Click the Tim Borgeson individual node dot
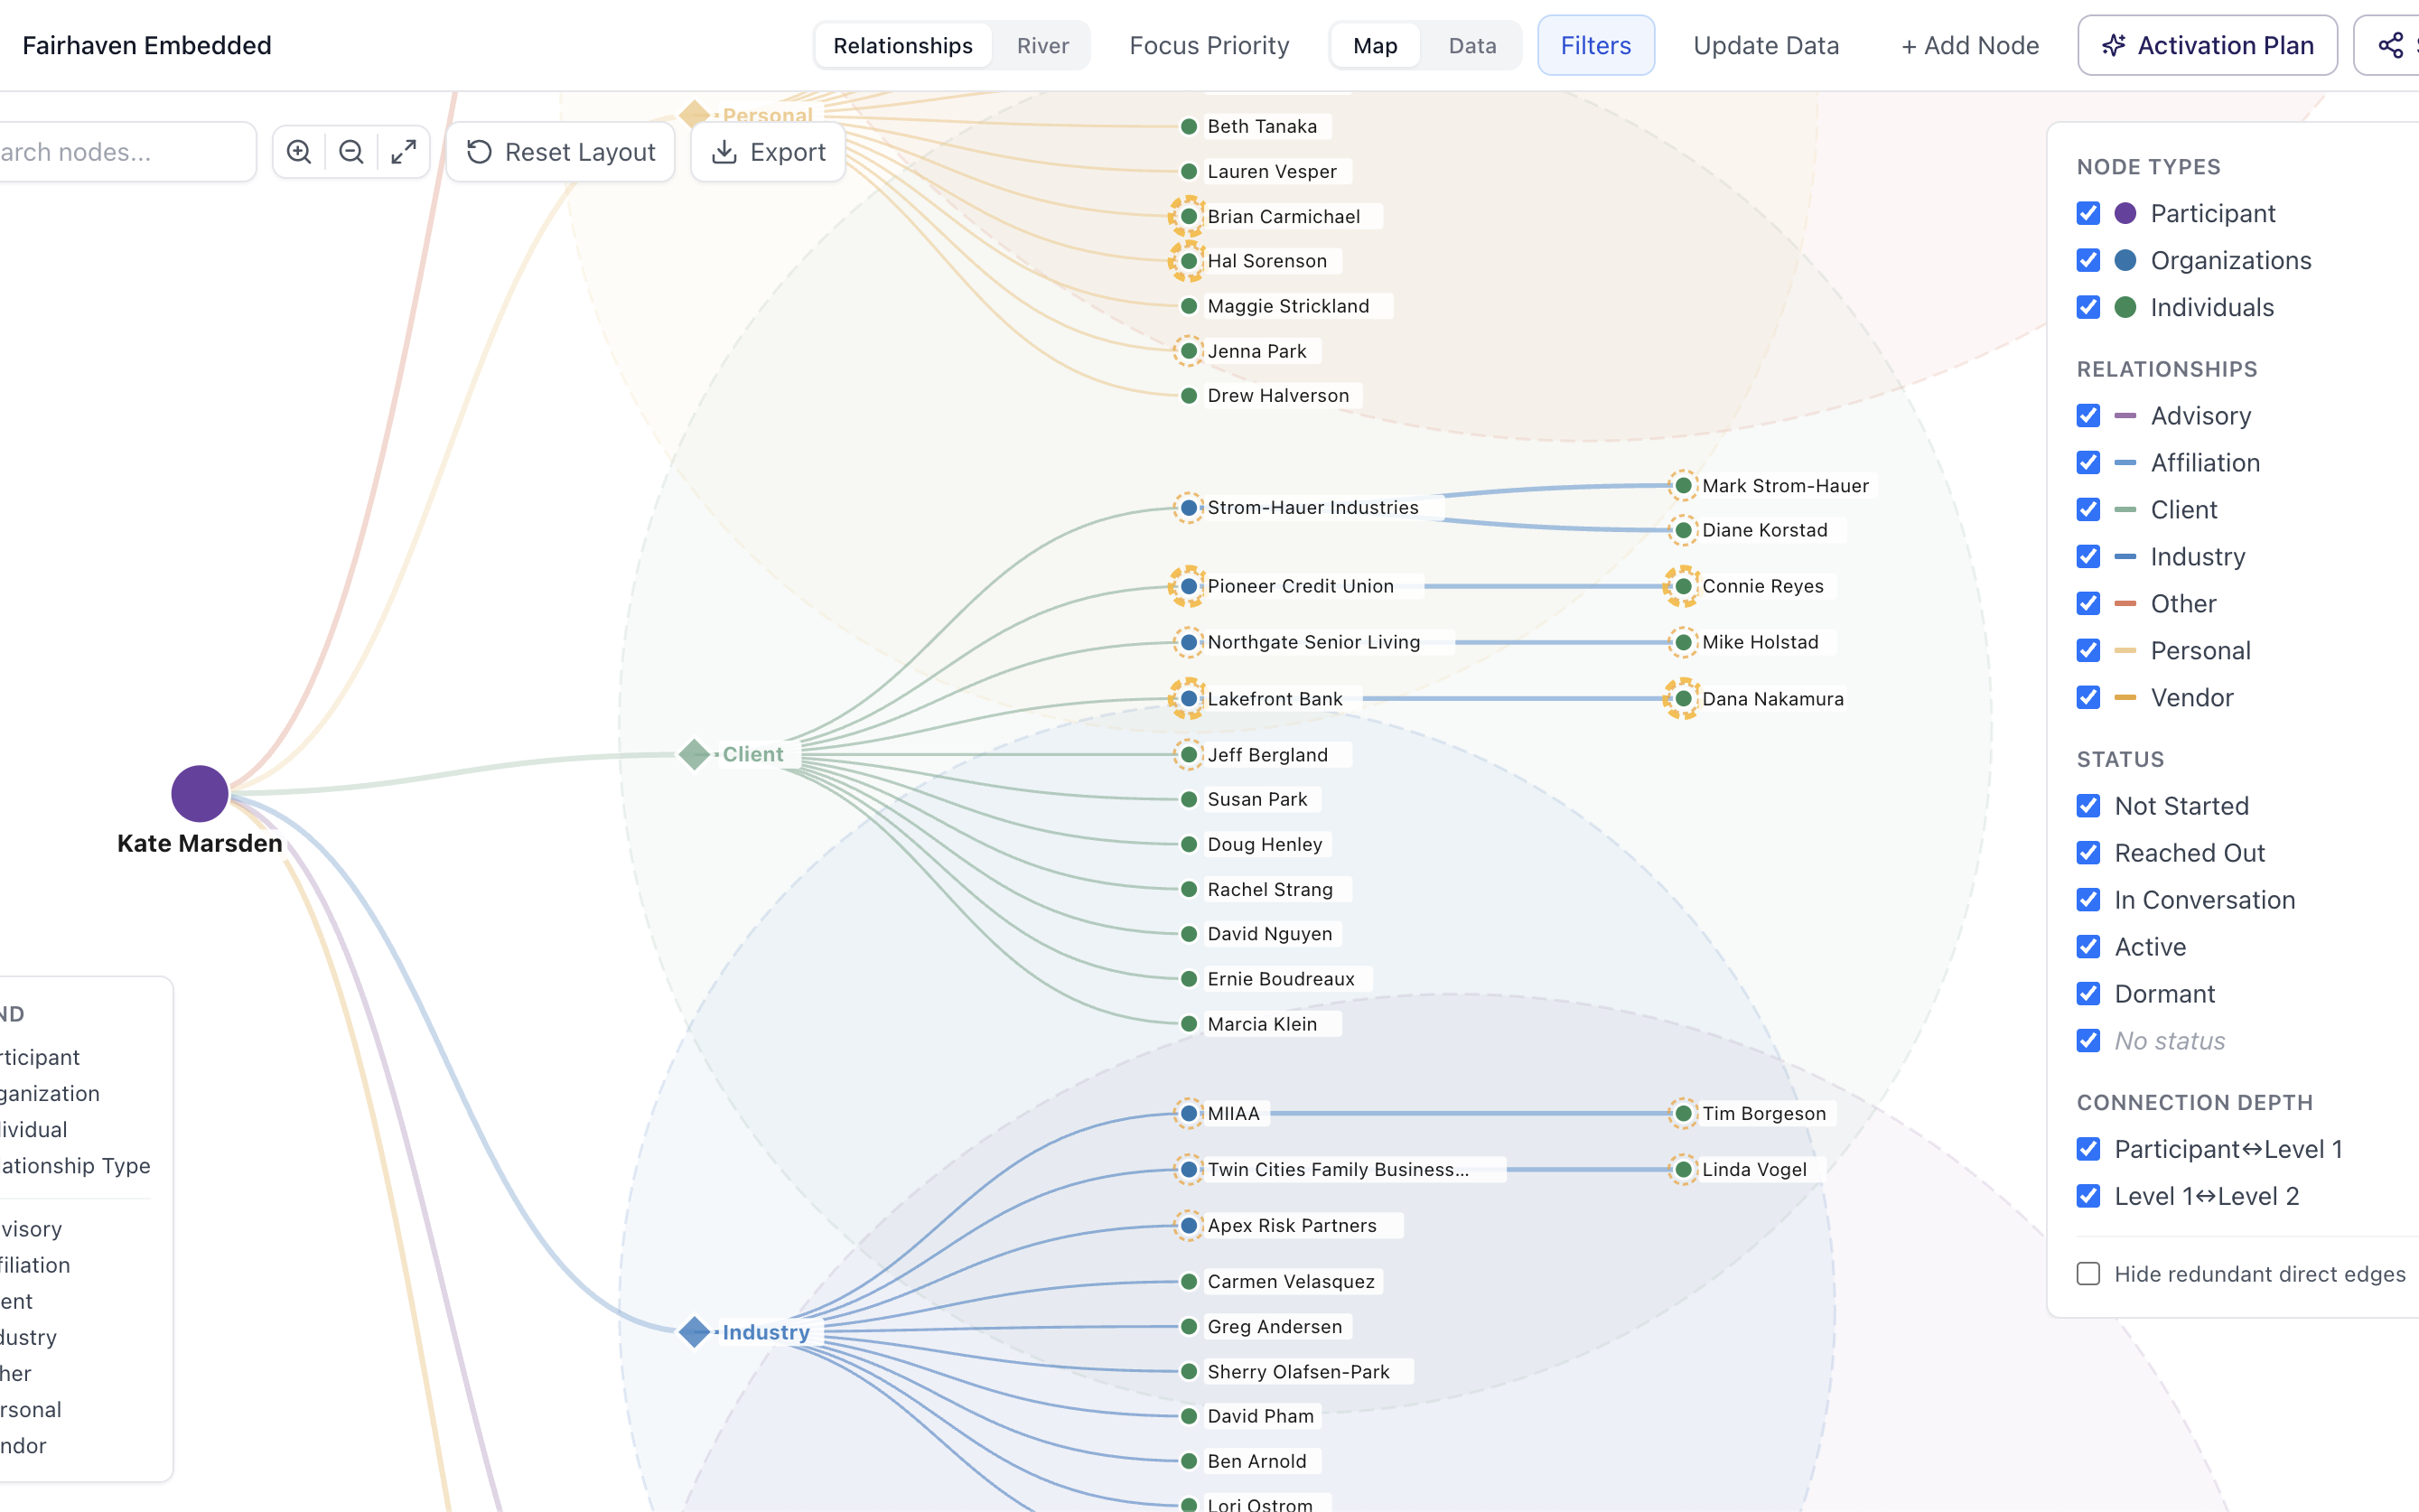The width and height of the screenshot is (2419, 1512). pyautogui.click(x=1683, y=1113)
